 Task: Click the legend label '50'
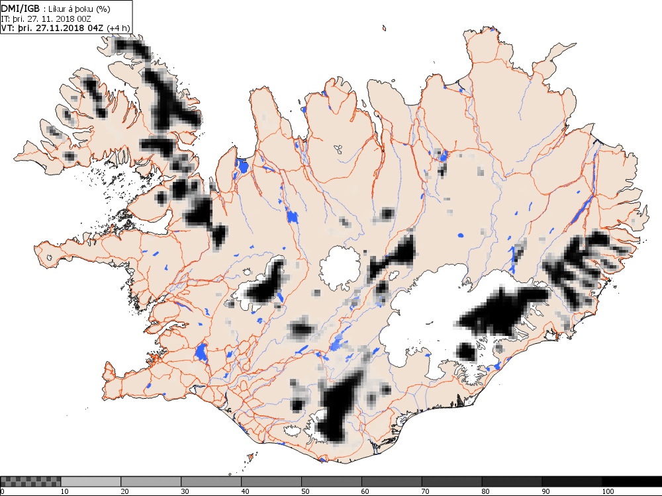click(305, 491)
